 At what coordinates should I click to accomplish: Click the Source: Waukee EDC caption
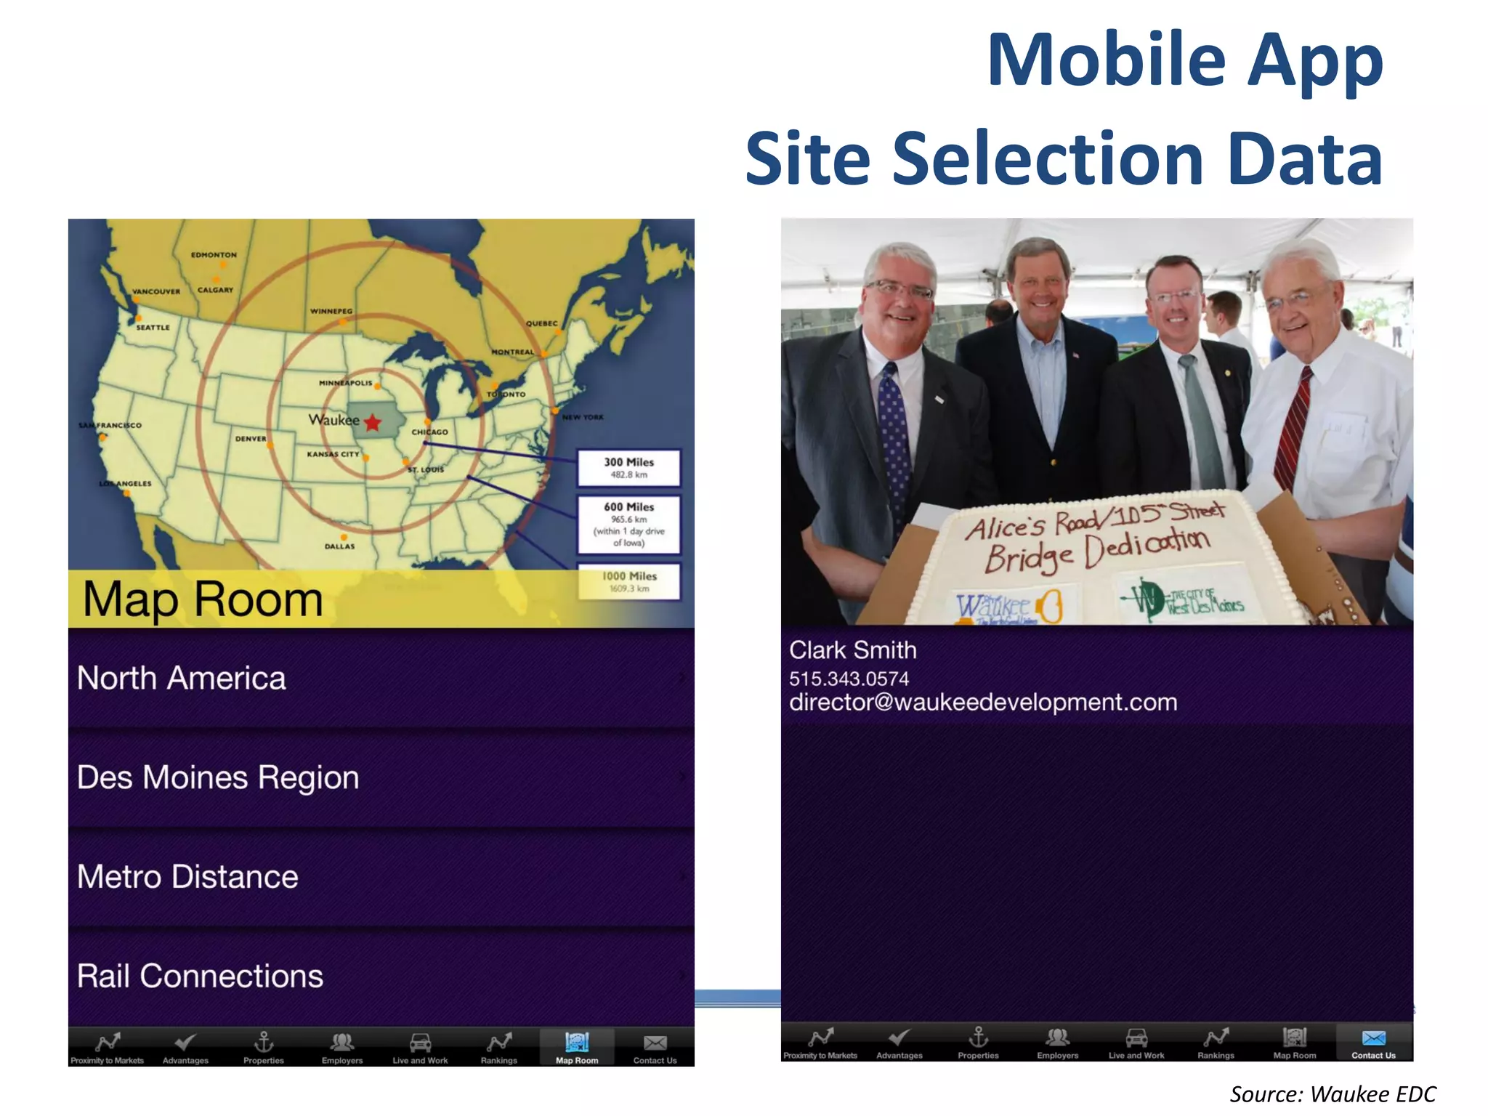(x=1333, y=1094)
